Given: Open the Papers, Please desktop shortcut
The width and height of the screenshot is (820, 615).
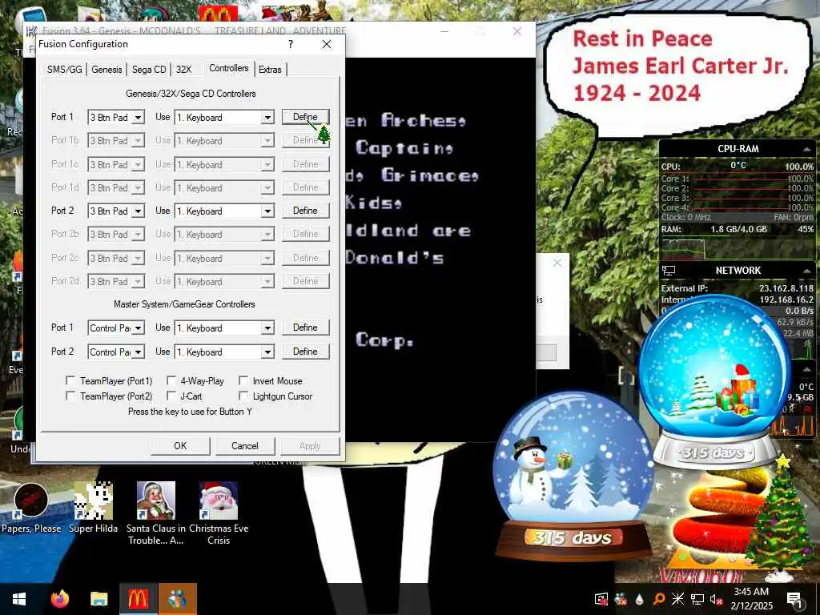Looking at the screenshot, I should coord(31,508).
